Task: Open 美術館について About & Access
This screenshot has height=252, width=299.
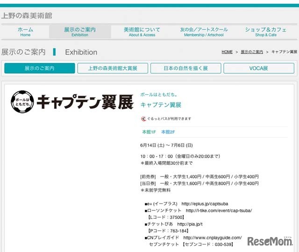Action: (x=142, y=32)
